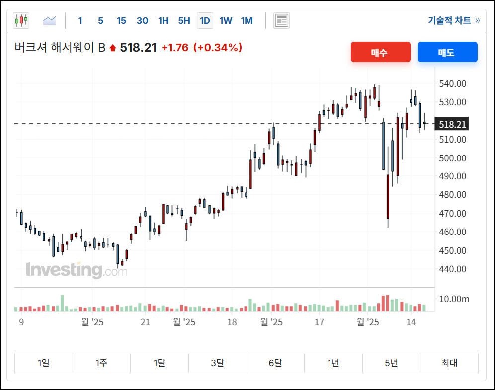Set chart range to 최대
This screenshot has height=390, width=495.
click(449, 363)
